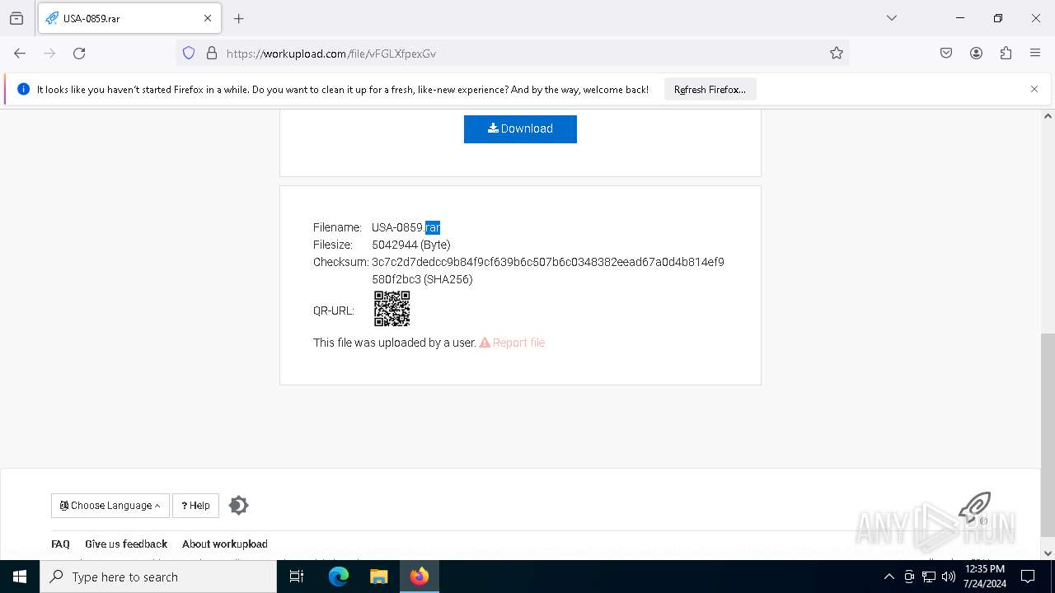Viewport: 1055px width, 593px height.
Task: Click the blue Download button
Action: click(x=520, y=128)
